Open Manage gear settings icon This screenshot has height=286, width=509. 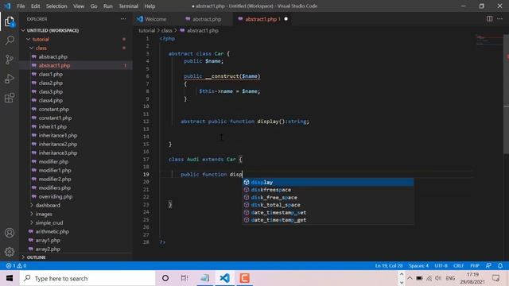point(10,251)
